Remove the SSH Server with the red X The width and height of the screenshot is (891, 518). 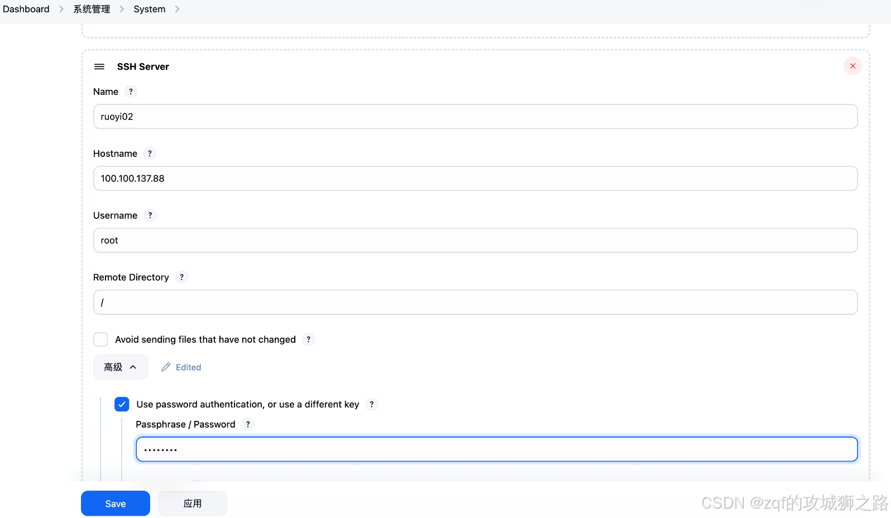coord(852,66)
